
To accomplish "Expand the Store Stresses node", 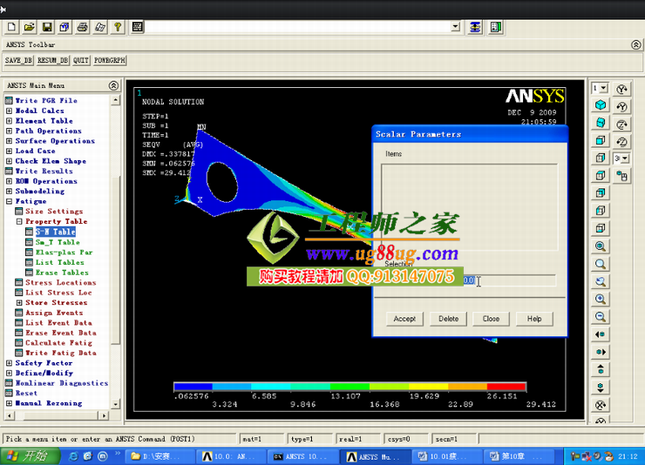I will [19, 303].
